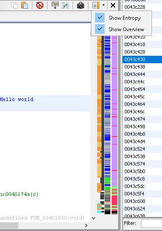162x231 pixels.
Task: Select address row 0043c44c
Action: click(142, 82)
